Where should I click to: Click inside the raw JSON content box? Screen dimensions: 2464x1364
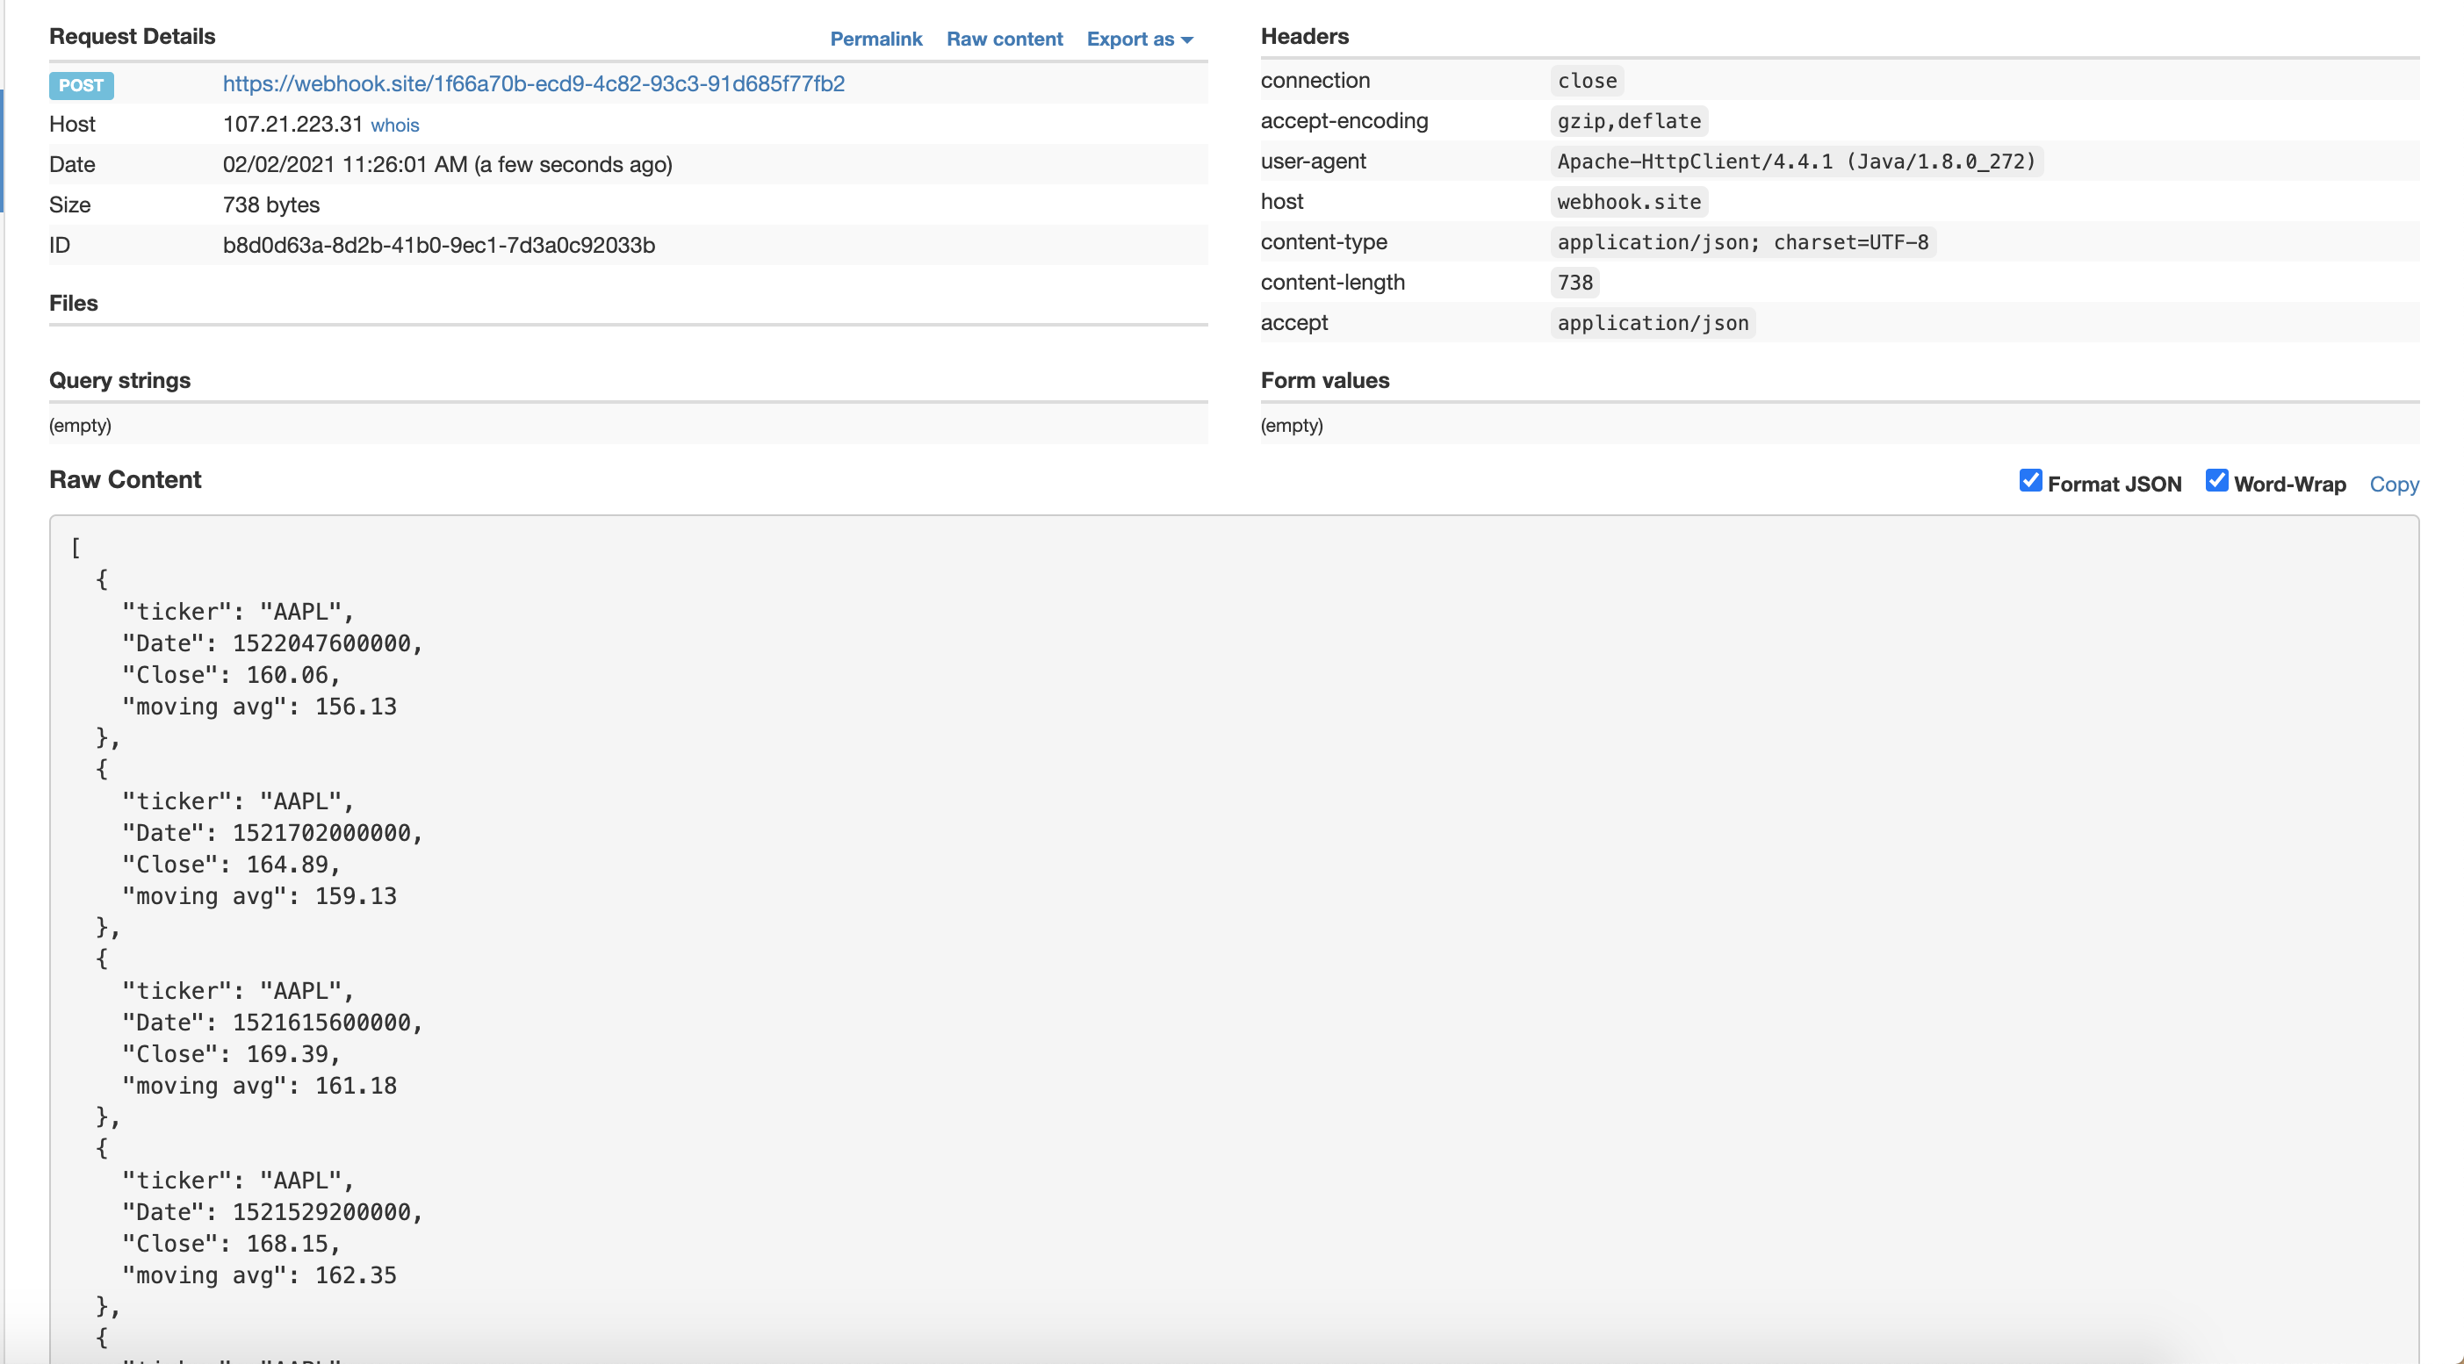(1232, 860)
